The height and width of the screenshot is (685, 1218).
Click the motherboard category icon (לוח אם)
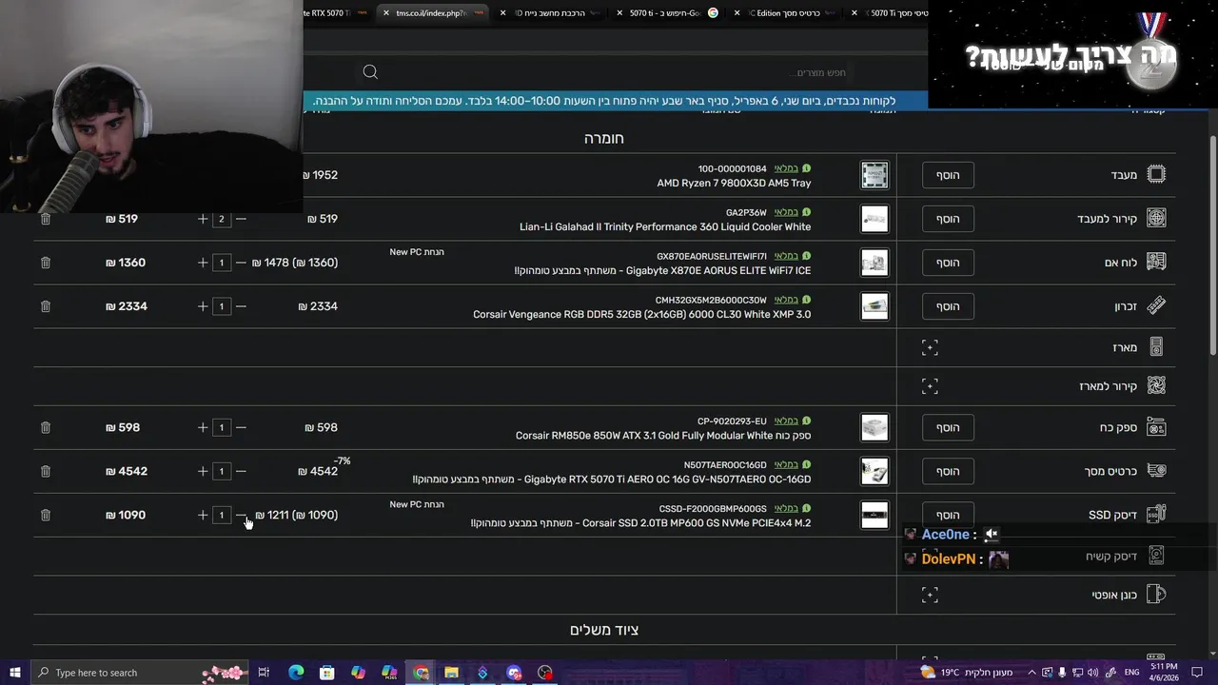(x=1156, y=262)
